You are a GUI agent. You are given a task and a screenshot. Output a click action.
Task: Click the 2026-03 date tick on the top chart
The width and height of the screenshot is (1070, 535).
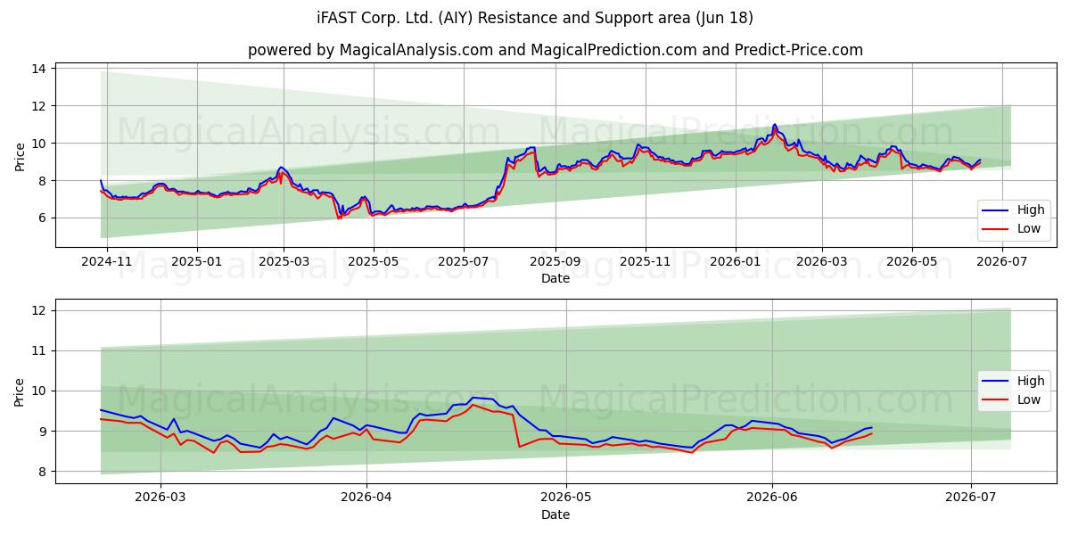point(821,261)
